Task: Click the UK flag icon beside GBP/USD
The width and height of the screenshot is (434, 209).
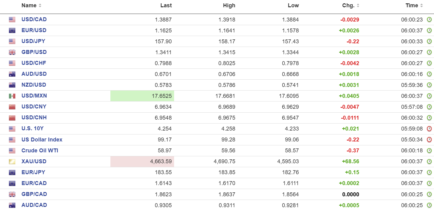Action: point(12,52)
